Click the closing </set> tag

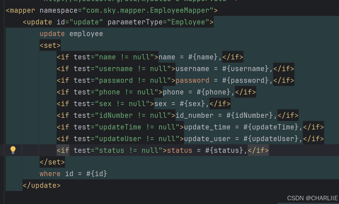click(x=52, y=162)
